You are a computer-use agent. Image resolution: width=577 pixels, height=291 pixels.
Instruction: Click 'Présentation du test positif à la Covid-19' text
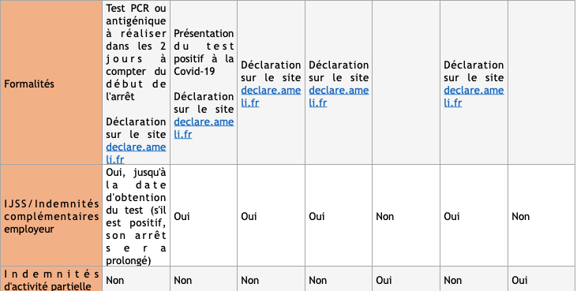click(204, 52)
